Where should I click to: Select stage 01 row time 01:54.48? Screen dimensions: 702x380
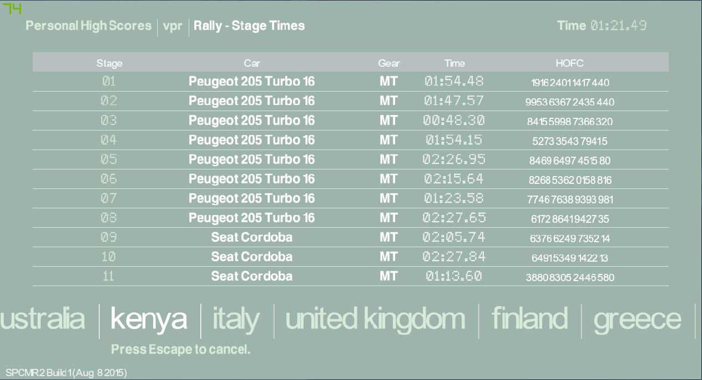click(x=454, y=81)
